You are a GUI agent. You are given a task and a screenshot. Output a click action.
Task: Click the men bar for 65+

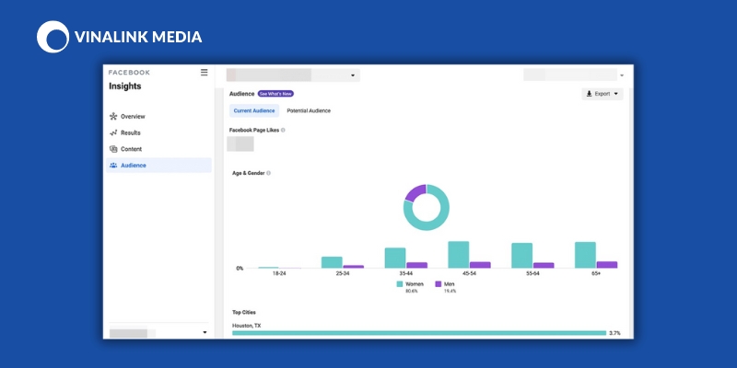[607, 265]
